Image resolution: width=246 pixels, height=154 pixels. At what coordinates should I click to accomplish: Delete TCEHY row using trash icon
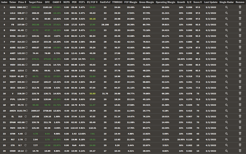[240, 76]
